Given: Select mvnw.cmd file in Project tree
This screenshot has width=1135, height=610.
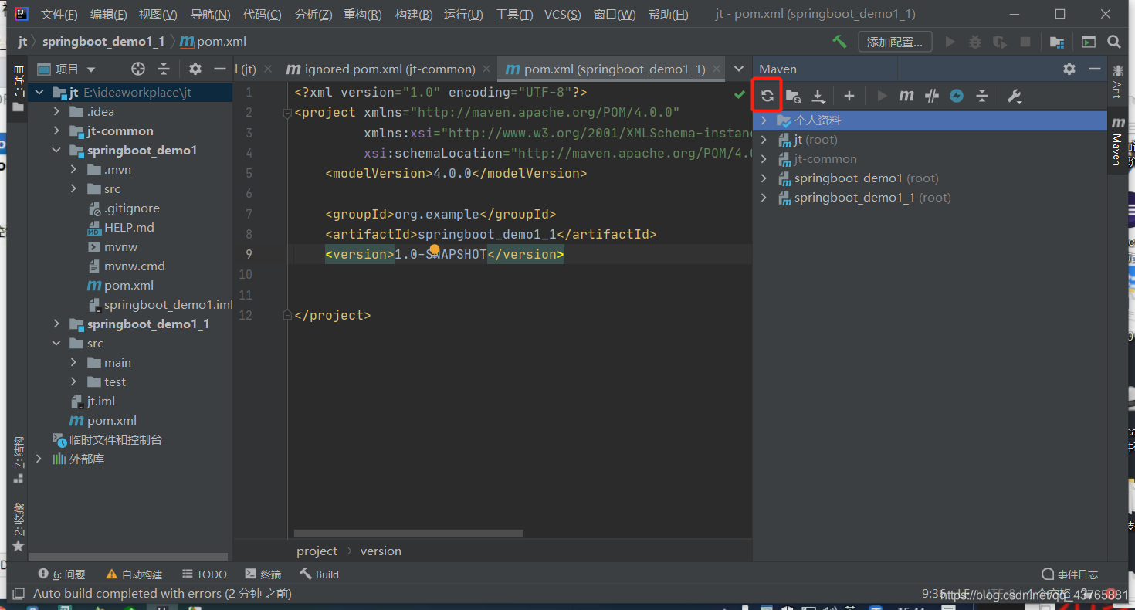Looking at the screenshot, I should coord(134,266).
